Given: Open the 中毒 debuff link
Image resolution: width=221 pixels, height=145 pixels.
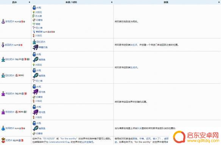Looking at the screenshot, I should coord(142,139).
